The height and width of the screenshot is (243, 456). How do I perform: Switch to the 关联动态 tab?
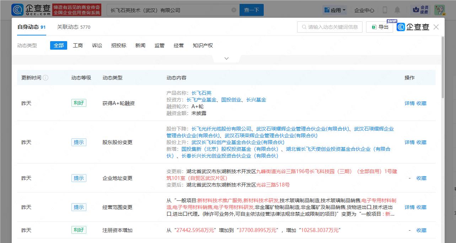(74, 27)
